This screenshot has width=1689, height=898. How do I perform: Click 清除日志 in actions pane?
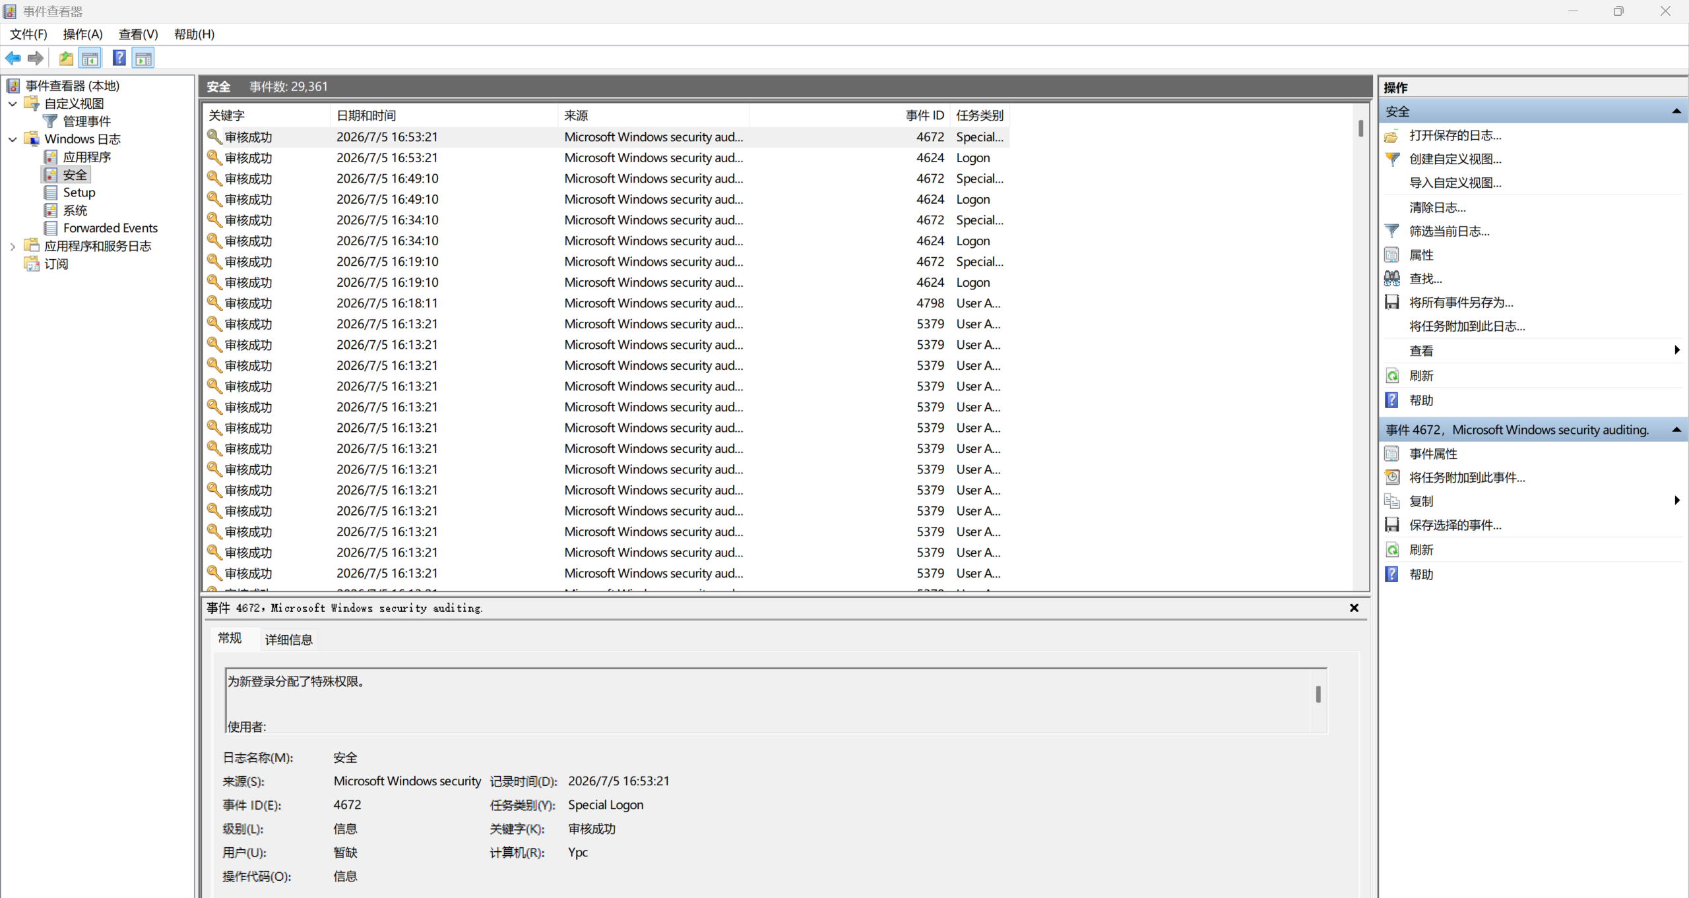click(1437, 207)
